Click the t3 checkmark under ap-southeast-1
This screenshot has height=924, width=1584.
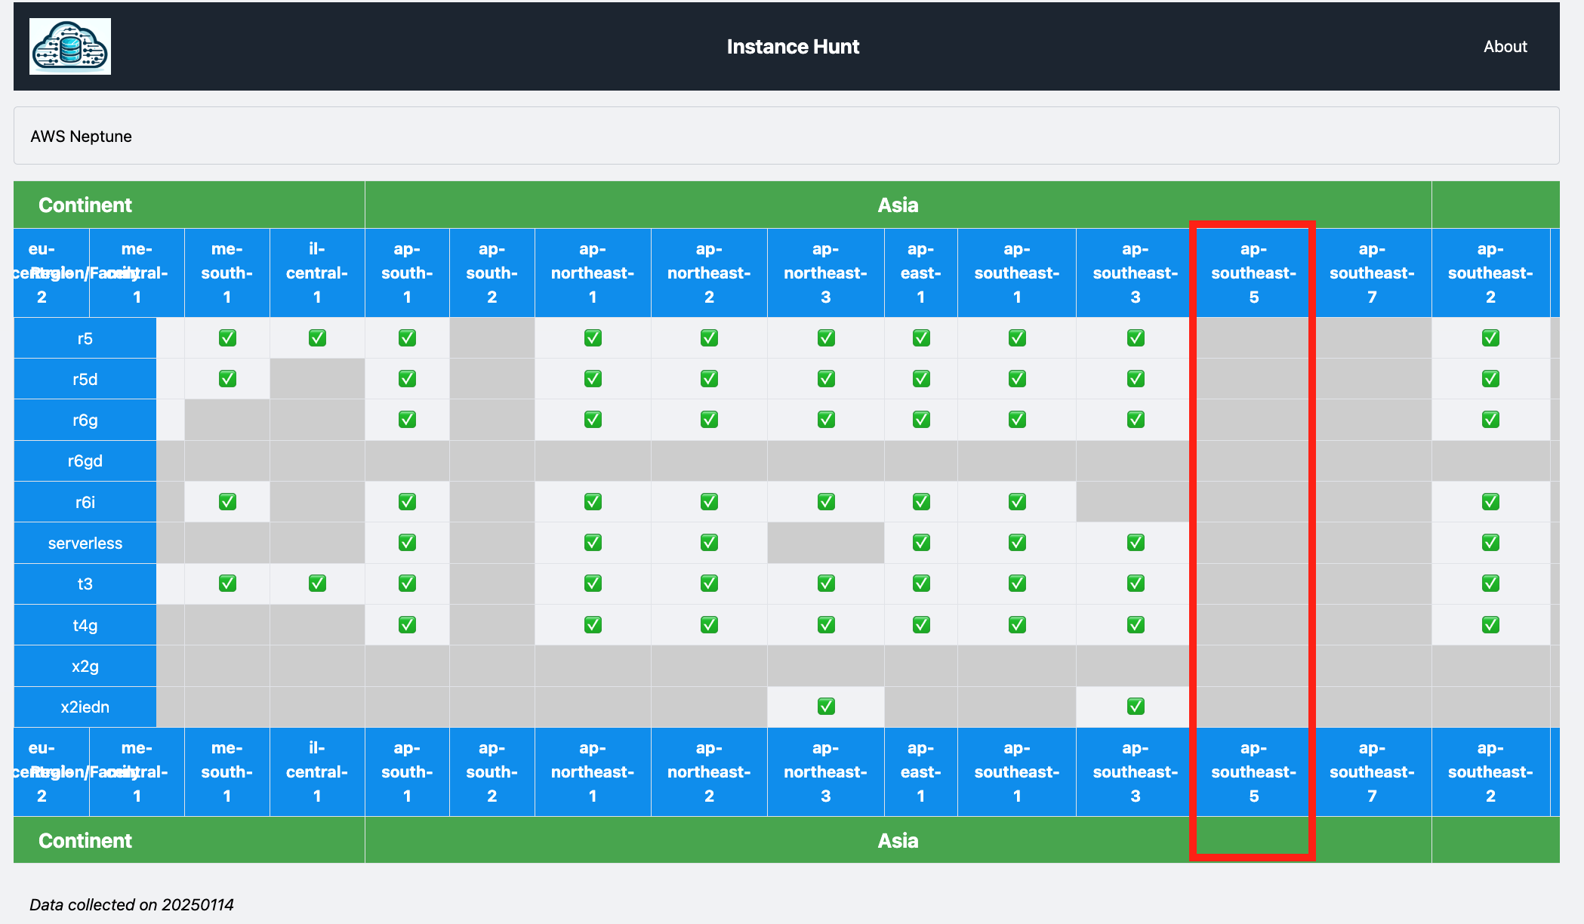point(1017,583)
